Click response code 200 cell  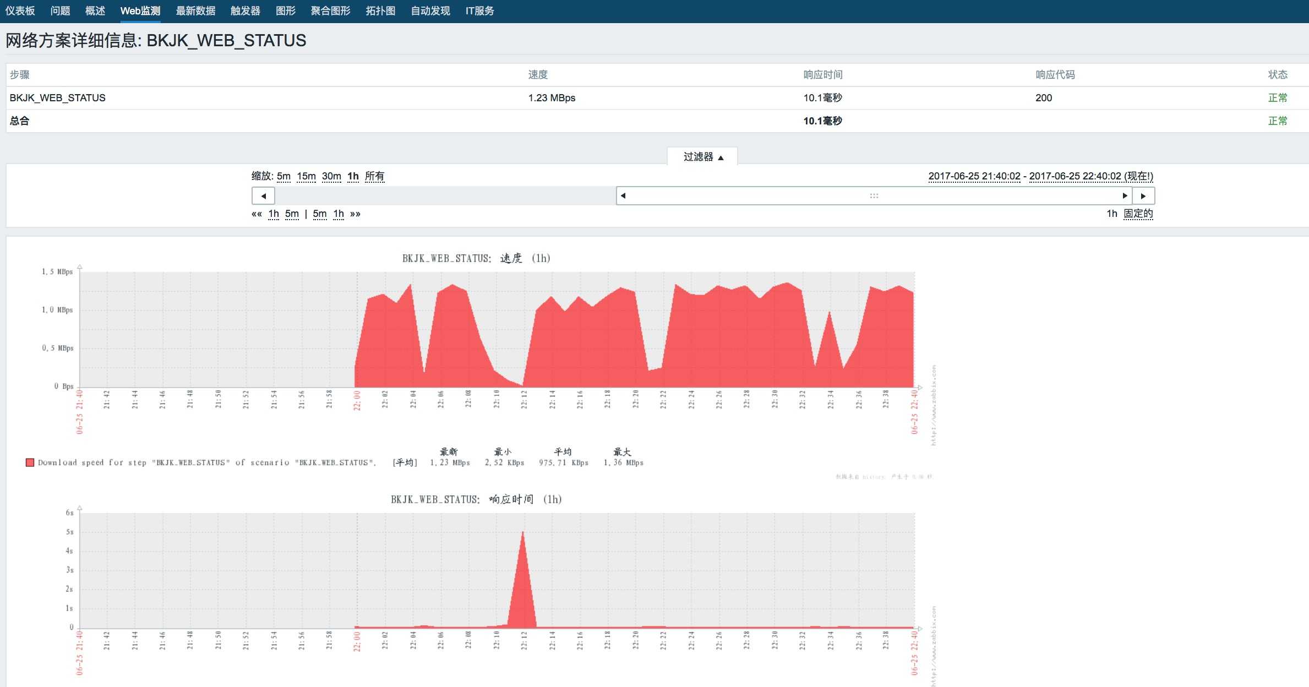pyautogui.click(x=1044, y=98)
